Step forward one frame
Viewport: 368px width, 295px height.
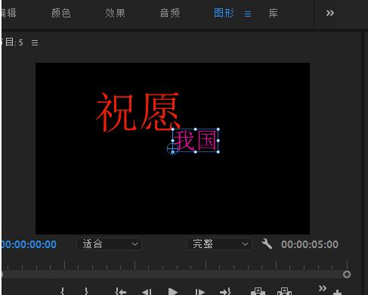pyautogui.click(x=200, y=292)
